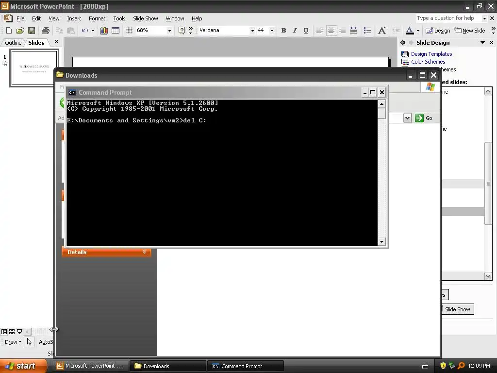Image resolution: width=497 pixels, height=373 pixels.
Task: Align text left
Action: 319,31
